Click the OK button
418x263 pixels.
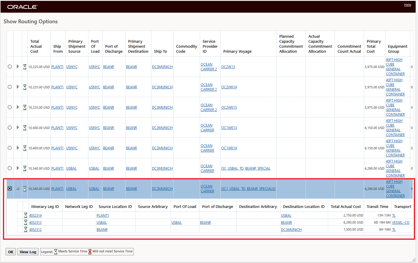[x=11, y=252]
